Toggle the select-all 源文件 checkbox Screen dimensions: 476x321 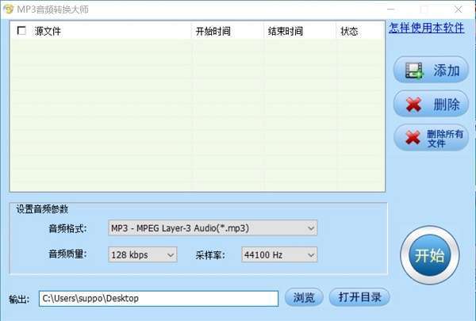21,31
